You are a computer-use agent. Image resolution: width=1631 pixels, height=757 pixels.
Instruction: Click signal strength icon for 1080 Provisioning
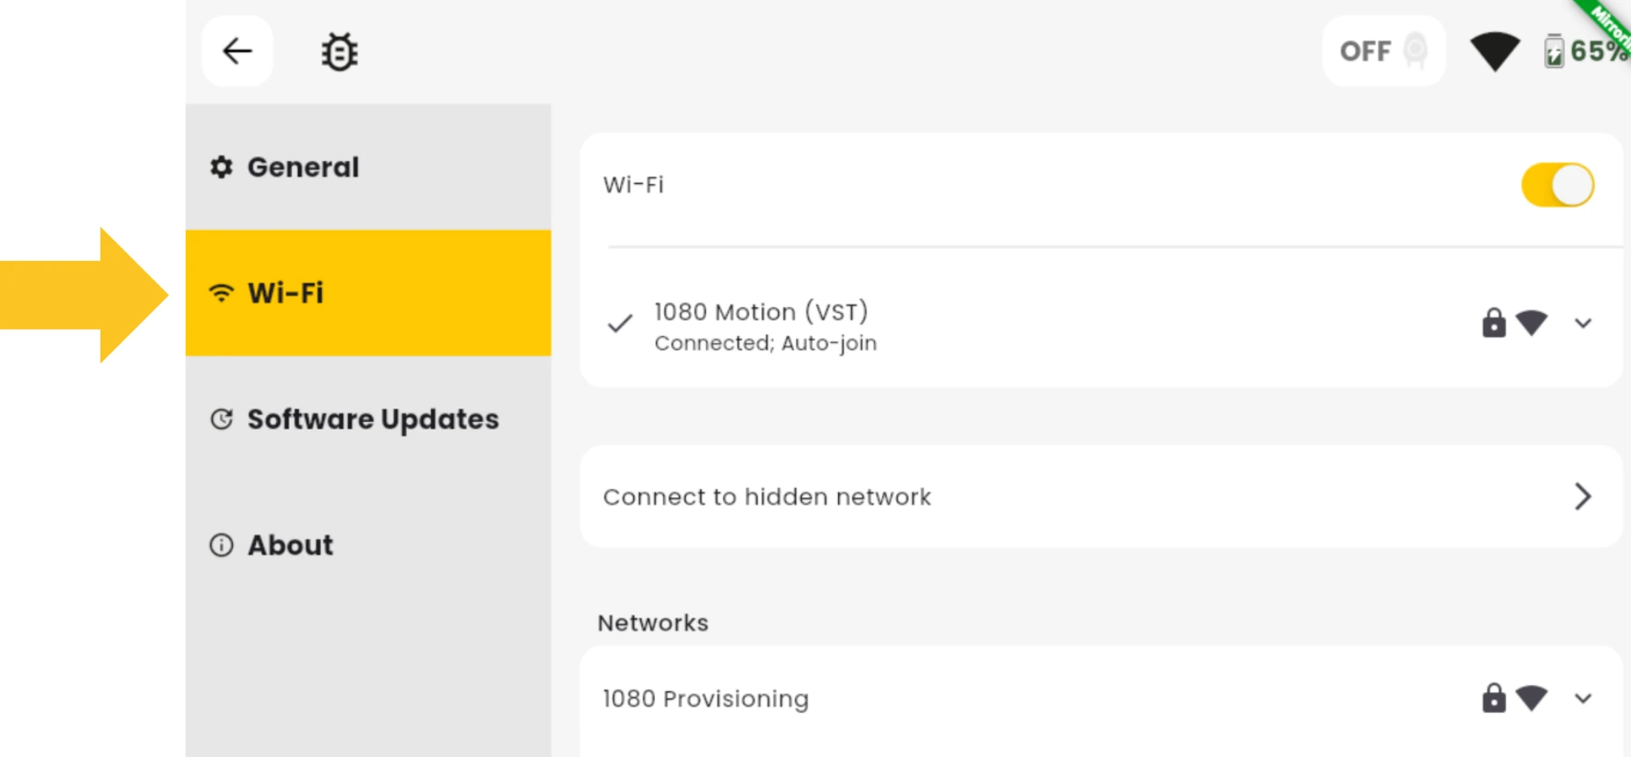point(1531,698)
